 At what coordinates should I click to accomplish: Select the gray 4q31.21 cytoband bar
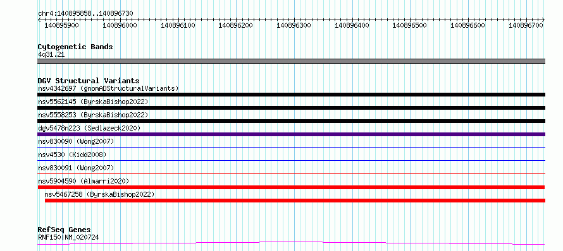pos(291,61)
